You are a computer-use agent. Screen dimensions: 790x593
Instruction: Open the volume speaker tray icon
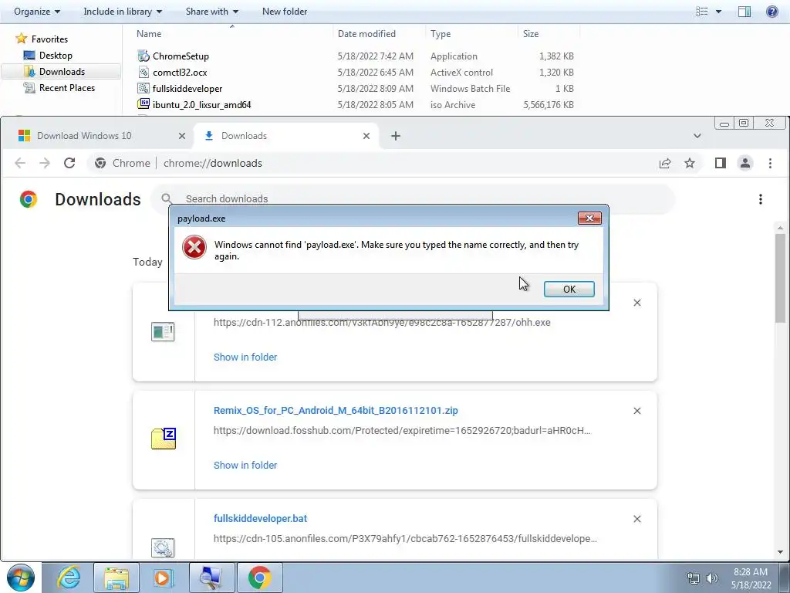pyautogui.click(x=711, y=578)
